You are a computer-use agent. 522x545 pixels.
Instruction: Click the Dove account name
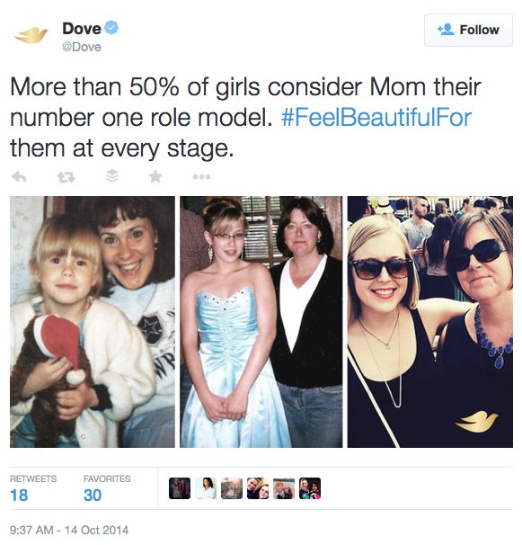(82, 29)
